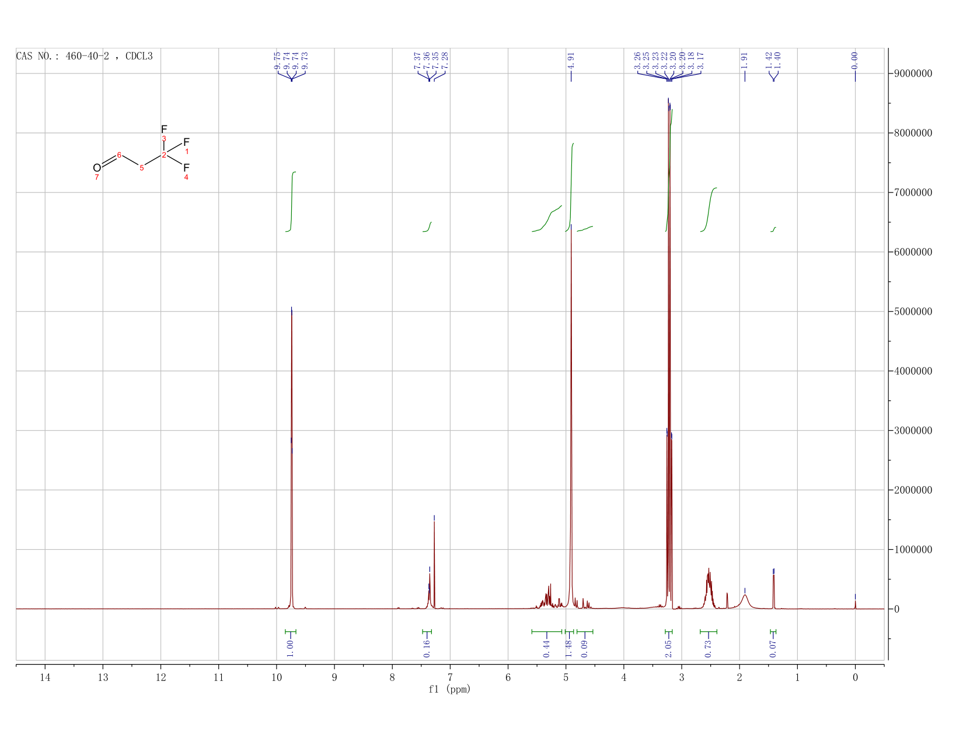The height and width of the screenshot is (744, 963).
Task: Select the 0.16 integral value
Action: (427, 648)
